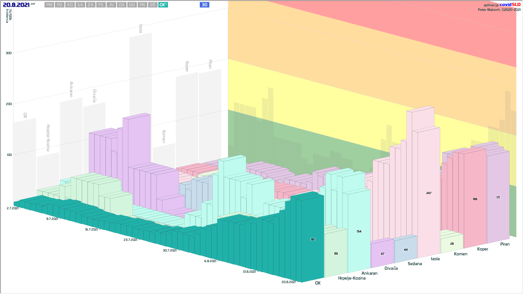523x294 pixels.
Task: Open the OS region view
Action: (122, 5)
